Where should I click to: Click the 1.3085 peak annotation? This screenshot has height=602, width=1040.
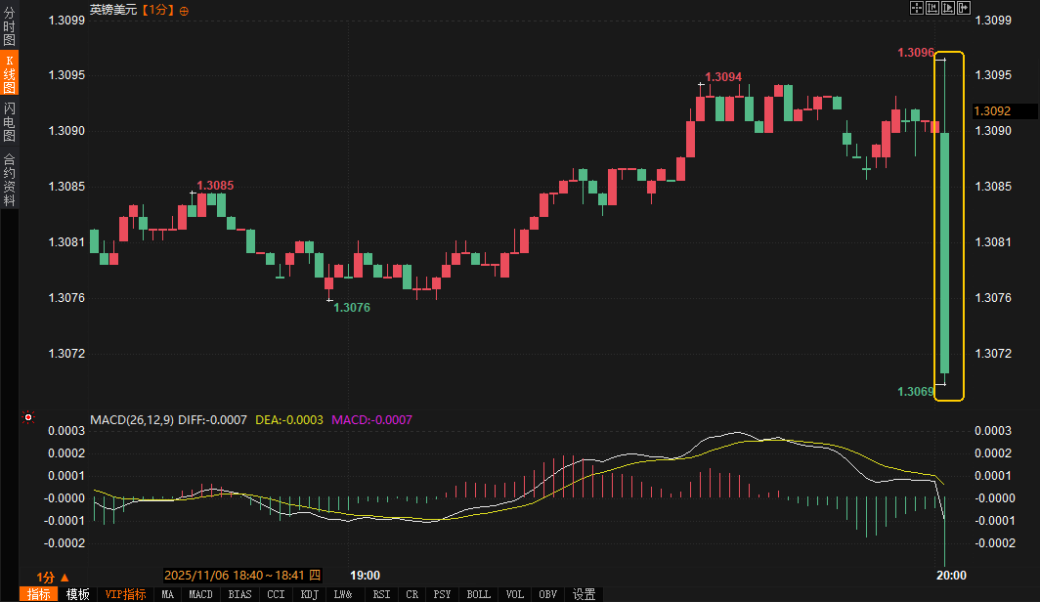click(x=215, y=186)
